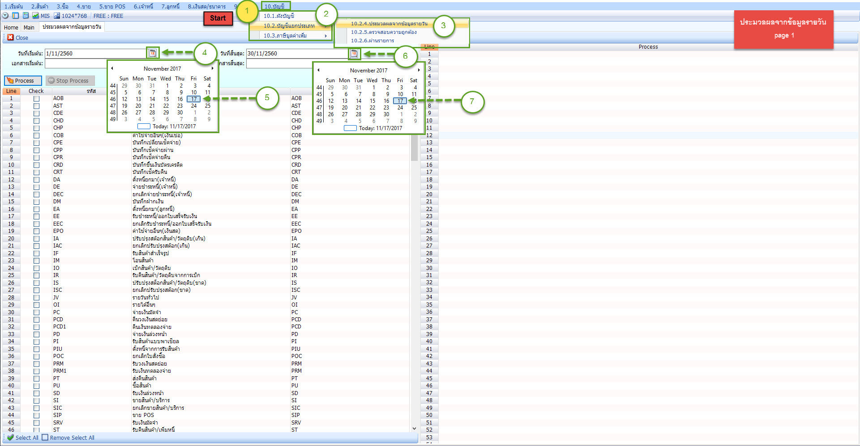
Task: Go to previous month in the right calendar
Action: [318, 70]
